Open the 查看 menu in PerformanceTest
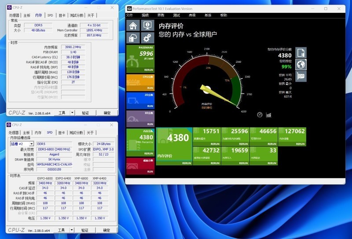The width and height of the screenshot is (352, 239). (161, 15)
